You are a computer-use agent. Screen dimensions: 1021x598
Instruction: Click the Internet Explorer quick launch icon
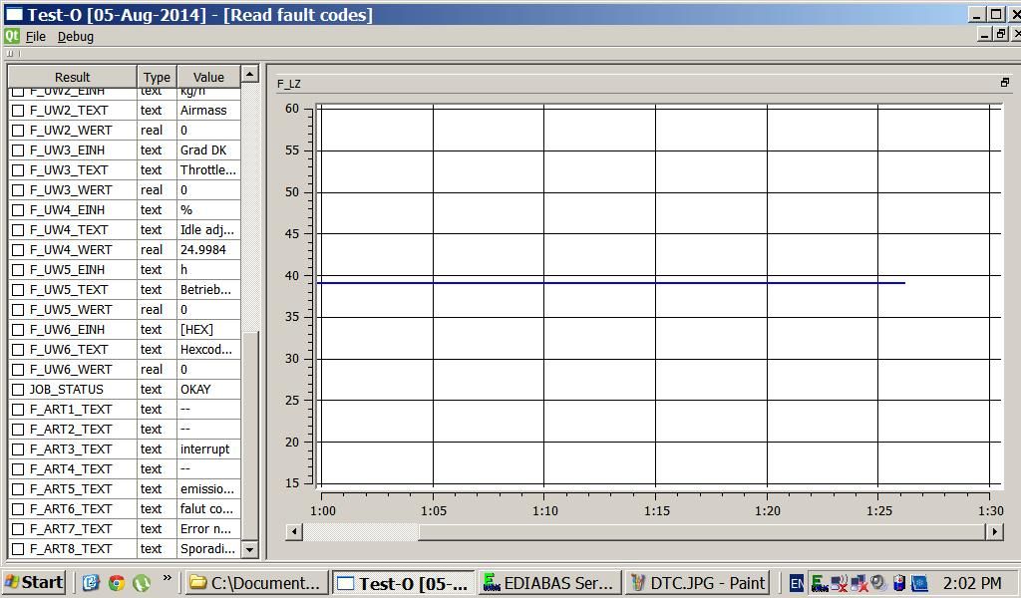tap(91, 582)
